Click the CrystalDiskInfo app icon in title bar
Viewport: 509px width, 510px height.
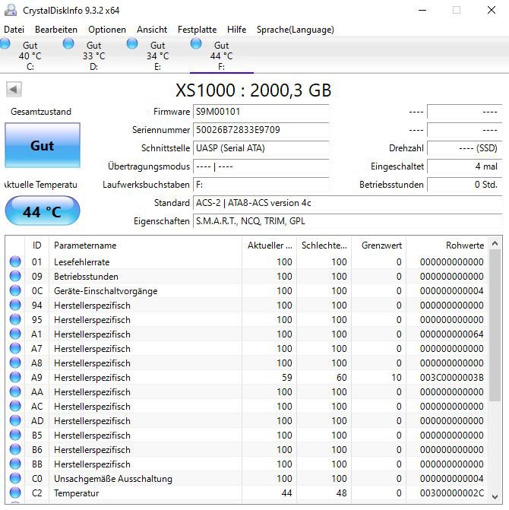pos(11,10)
